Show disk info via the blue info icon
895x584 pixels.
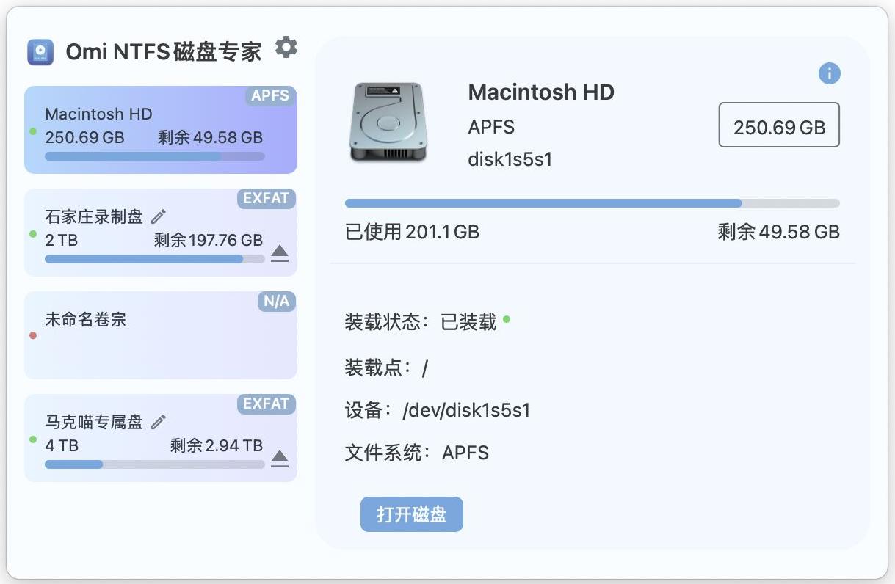pos(829,73)
